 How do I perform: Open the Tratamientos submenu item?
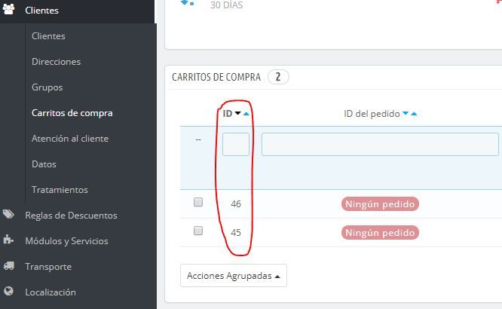(x=60, y=190)
